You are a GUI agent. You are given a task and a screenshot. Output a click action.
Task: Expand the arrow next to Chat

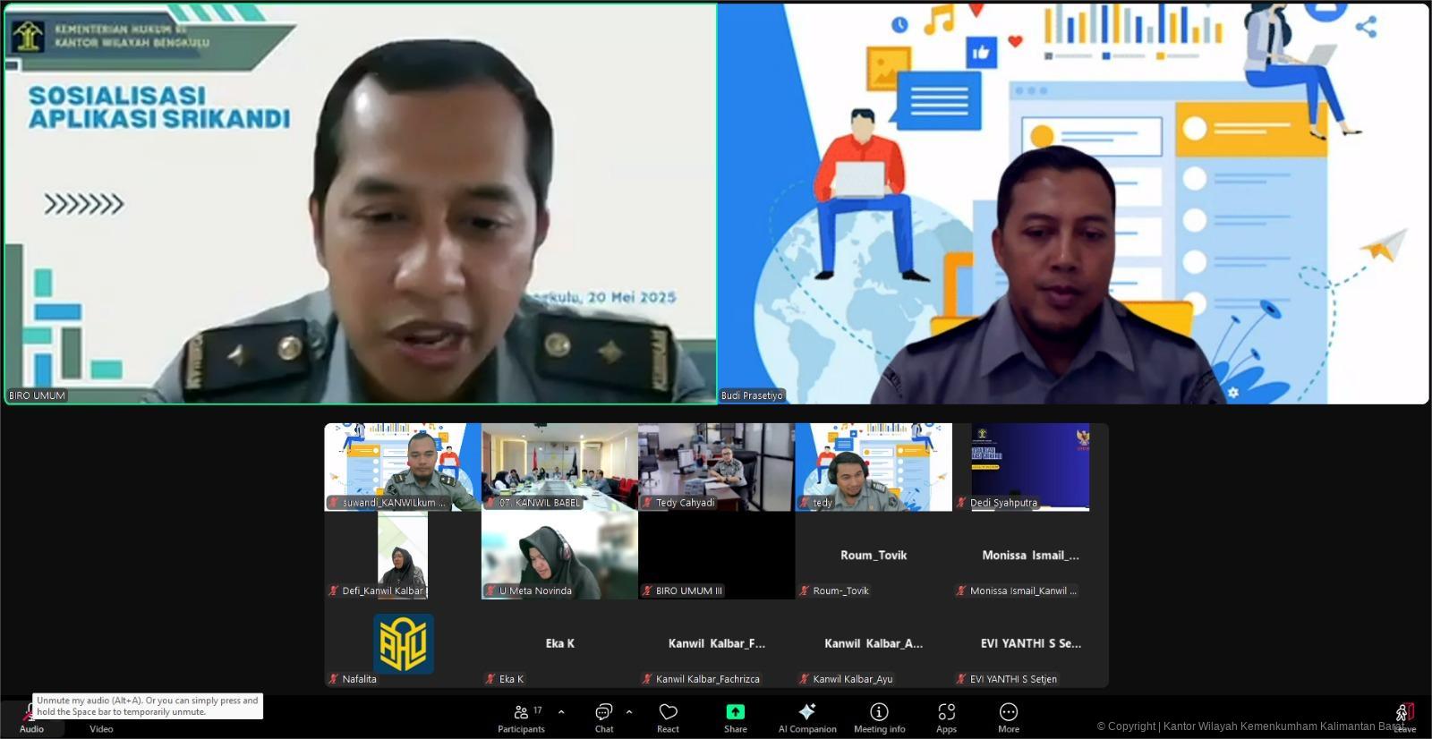(629, 712)
